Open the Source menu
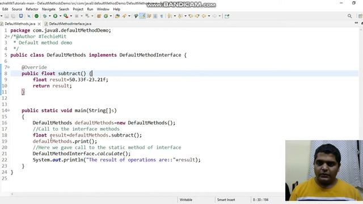 17,9
